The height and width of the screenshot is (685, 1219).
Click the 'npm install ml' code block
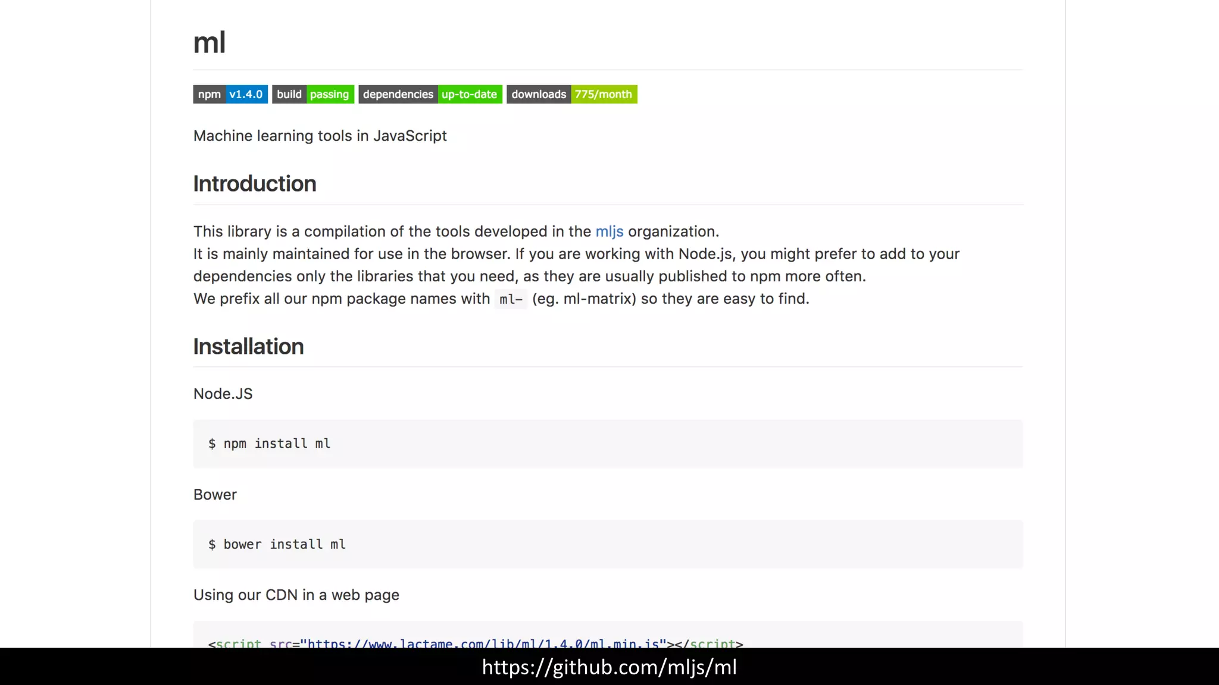[270, 444]
